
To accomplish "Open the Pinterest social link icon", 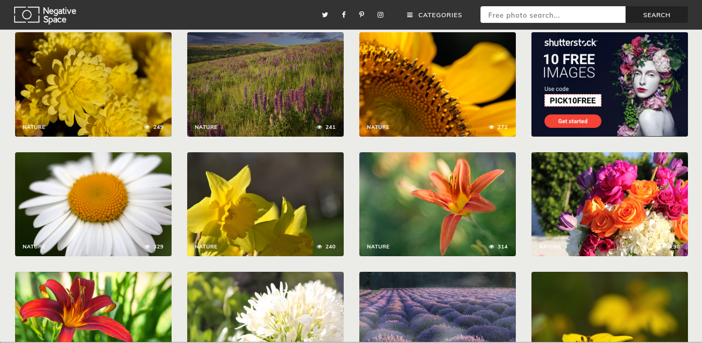I will (361, 15).
